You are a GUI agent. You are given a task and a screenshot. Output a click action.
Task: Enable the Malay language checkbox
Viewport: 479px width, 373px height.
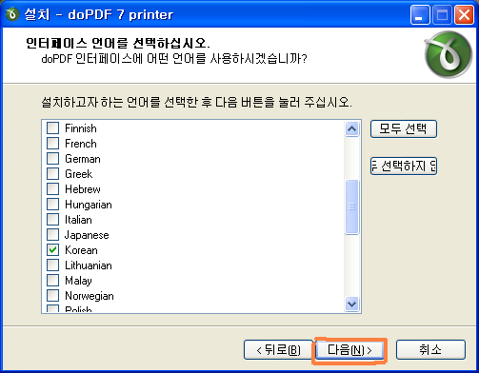pos(52,281)
